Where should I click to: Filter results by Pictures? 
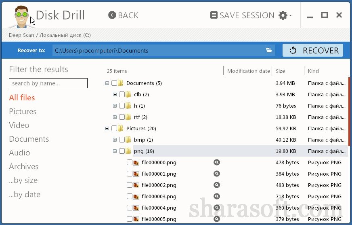pos(23,111)
